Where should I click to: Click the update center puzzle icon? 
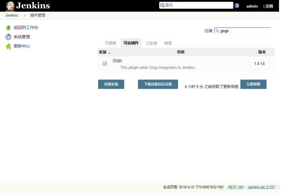tap(8, 46)
